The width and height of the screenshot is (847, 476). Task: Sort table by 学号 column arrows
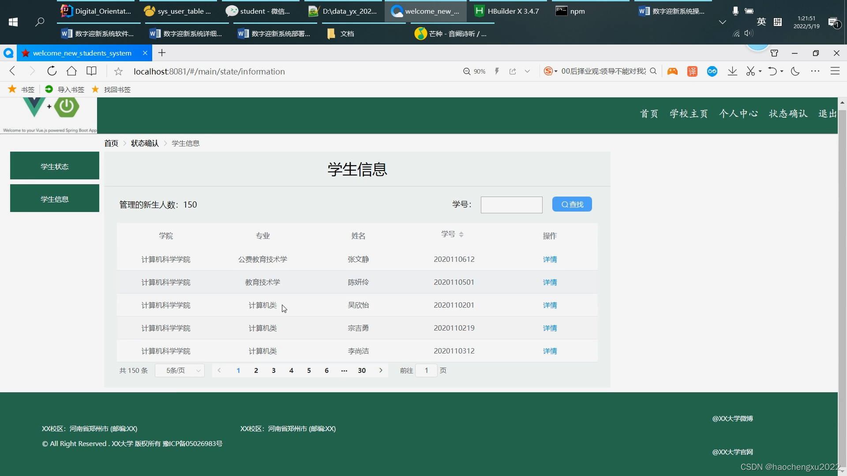[461, 234]
